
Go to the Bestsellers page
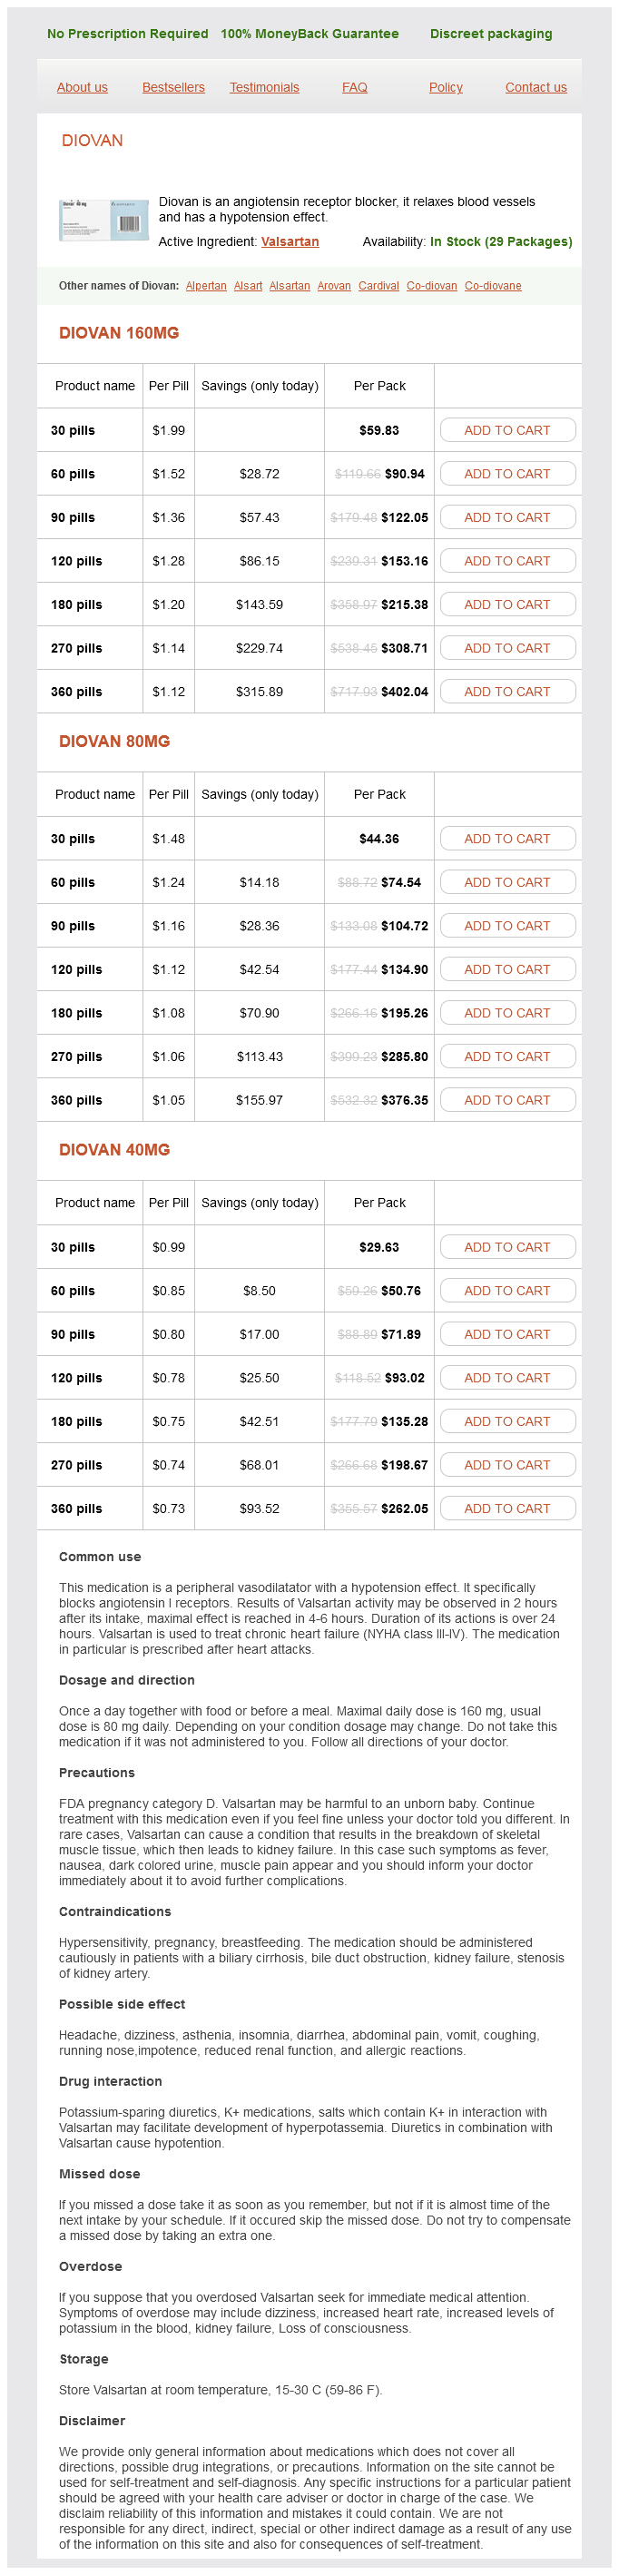(x=173, y=88)
